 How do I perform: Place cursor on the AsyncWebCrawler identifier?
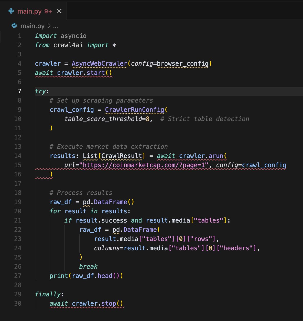[99, 63]
